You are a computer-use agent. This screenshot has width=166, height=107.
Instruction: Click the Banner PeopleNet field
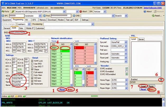20,85
